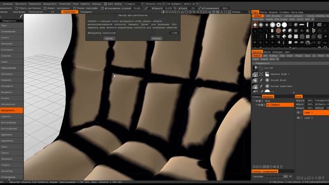This screenshot has height=185, width=329.
Task: Select the Наращивание sculpt tool
Action: 11,68
